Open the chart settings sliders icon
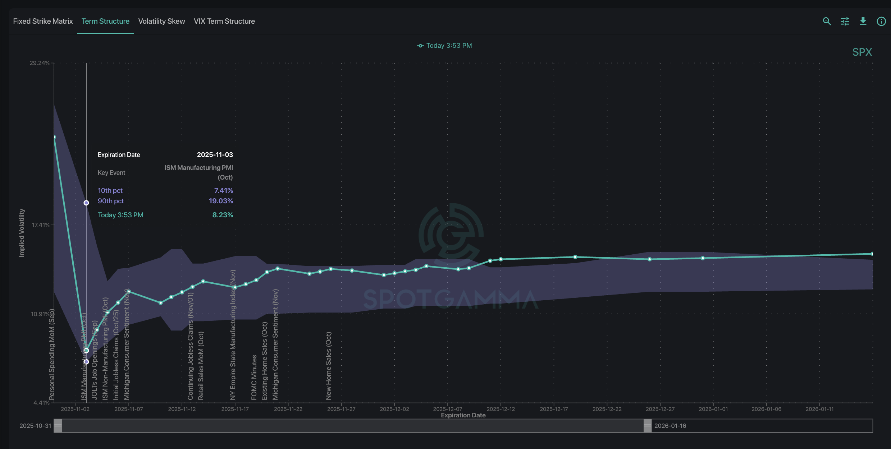 (x=845, y=21)
